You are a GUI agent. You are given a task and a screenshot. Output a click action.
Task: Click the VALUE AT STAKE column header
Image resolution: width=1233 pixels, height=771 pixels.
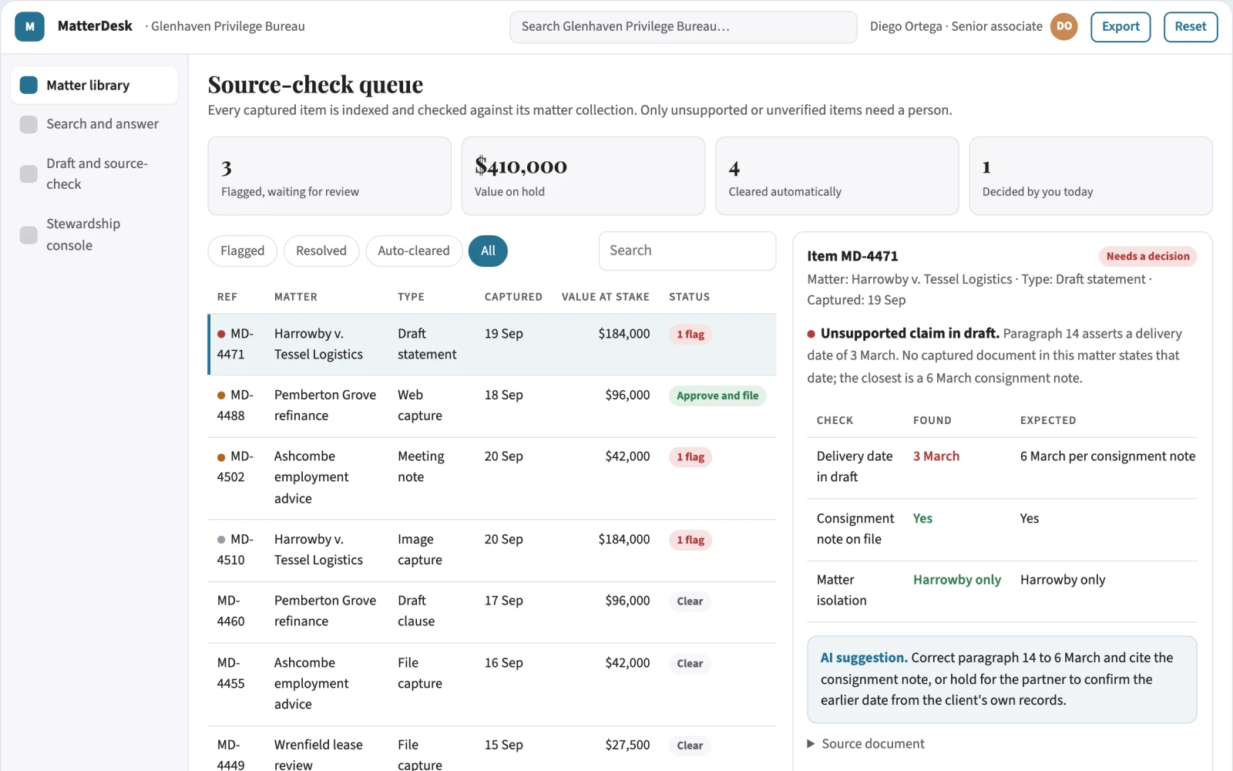[606, 297]
